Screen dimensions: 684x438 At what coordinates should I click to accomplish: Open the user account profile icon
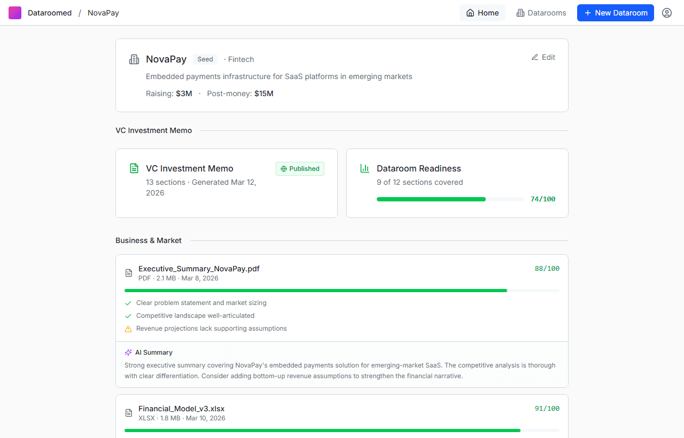coord(666,12)
